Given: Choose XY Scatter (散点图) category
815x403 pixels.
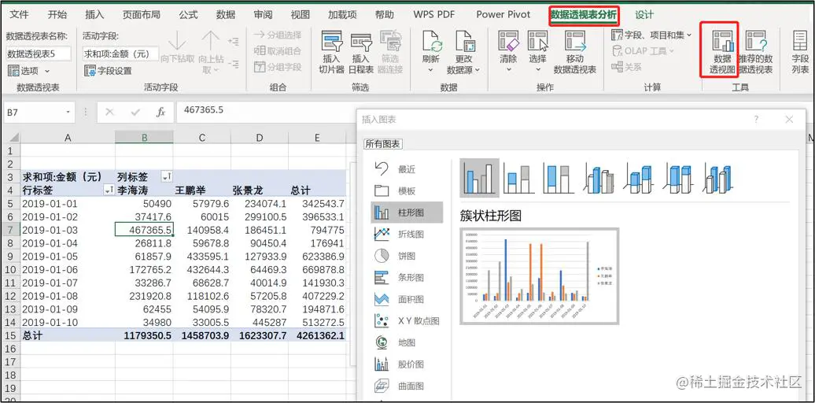Looking at the screenshot, I should coord(407,321).
